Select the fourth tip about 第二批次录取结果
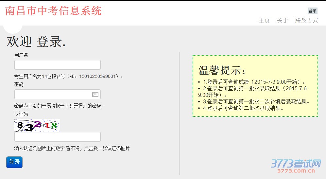The height and width of the screenshot is (179, 326). tap(243, 108)
